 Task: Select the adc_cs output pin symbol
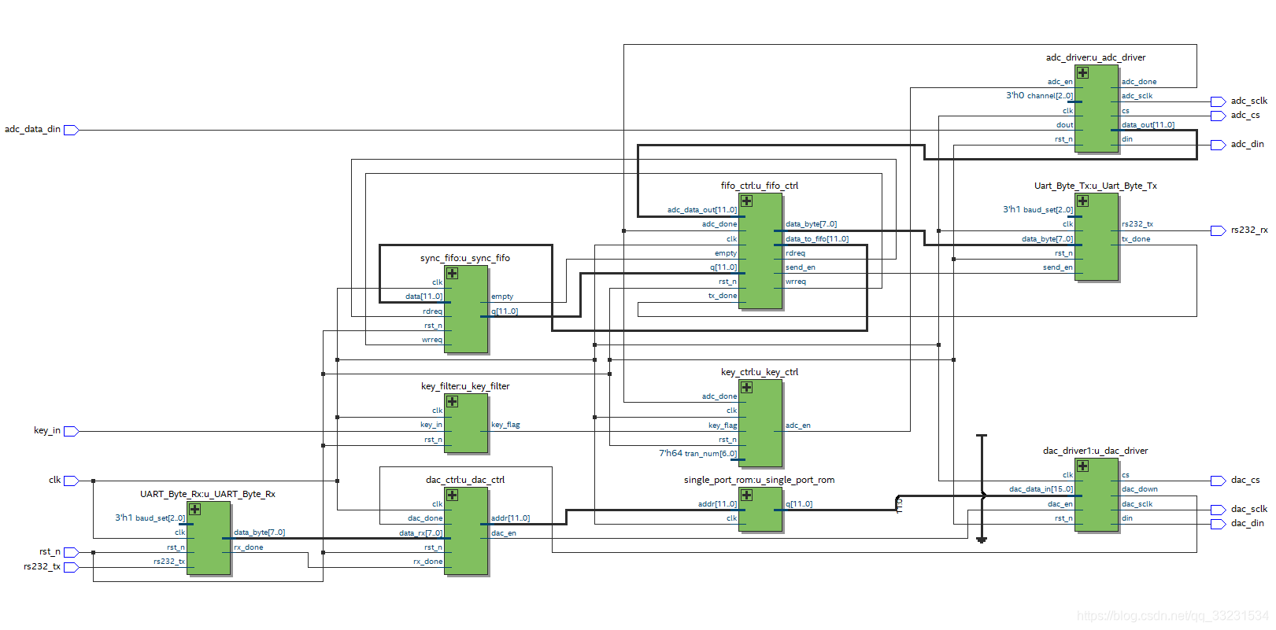point(1218,116)
